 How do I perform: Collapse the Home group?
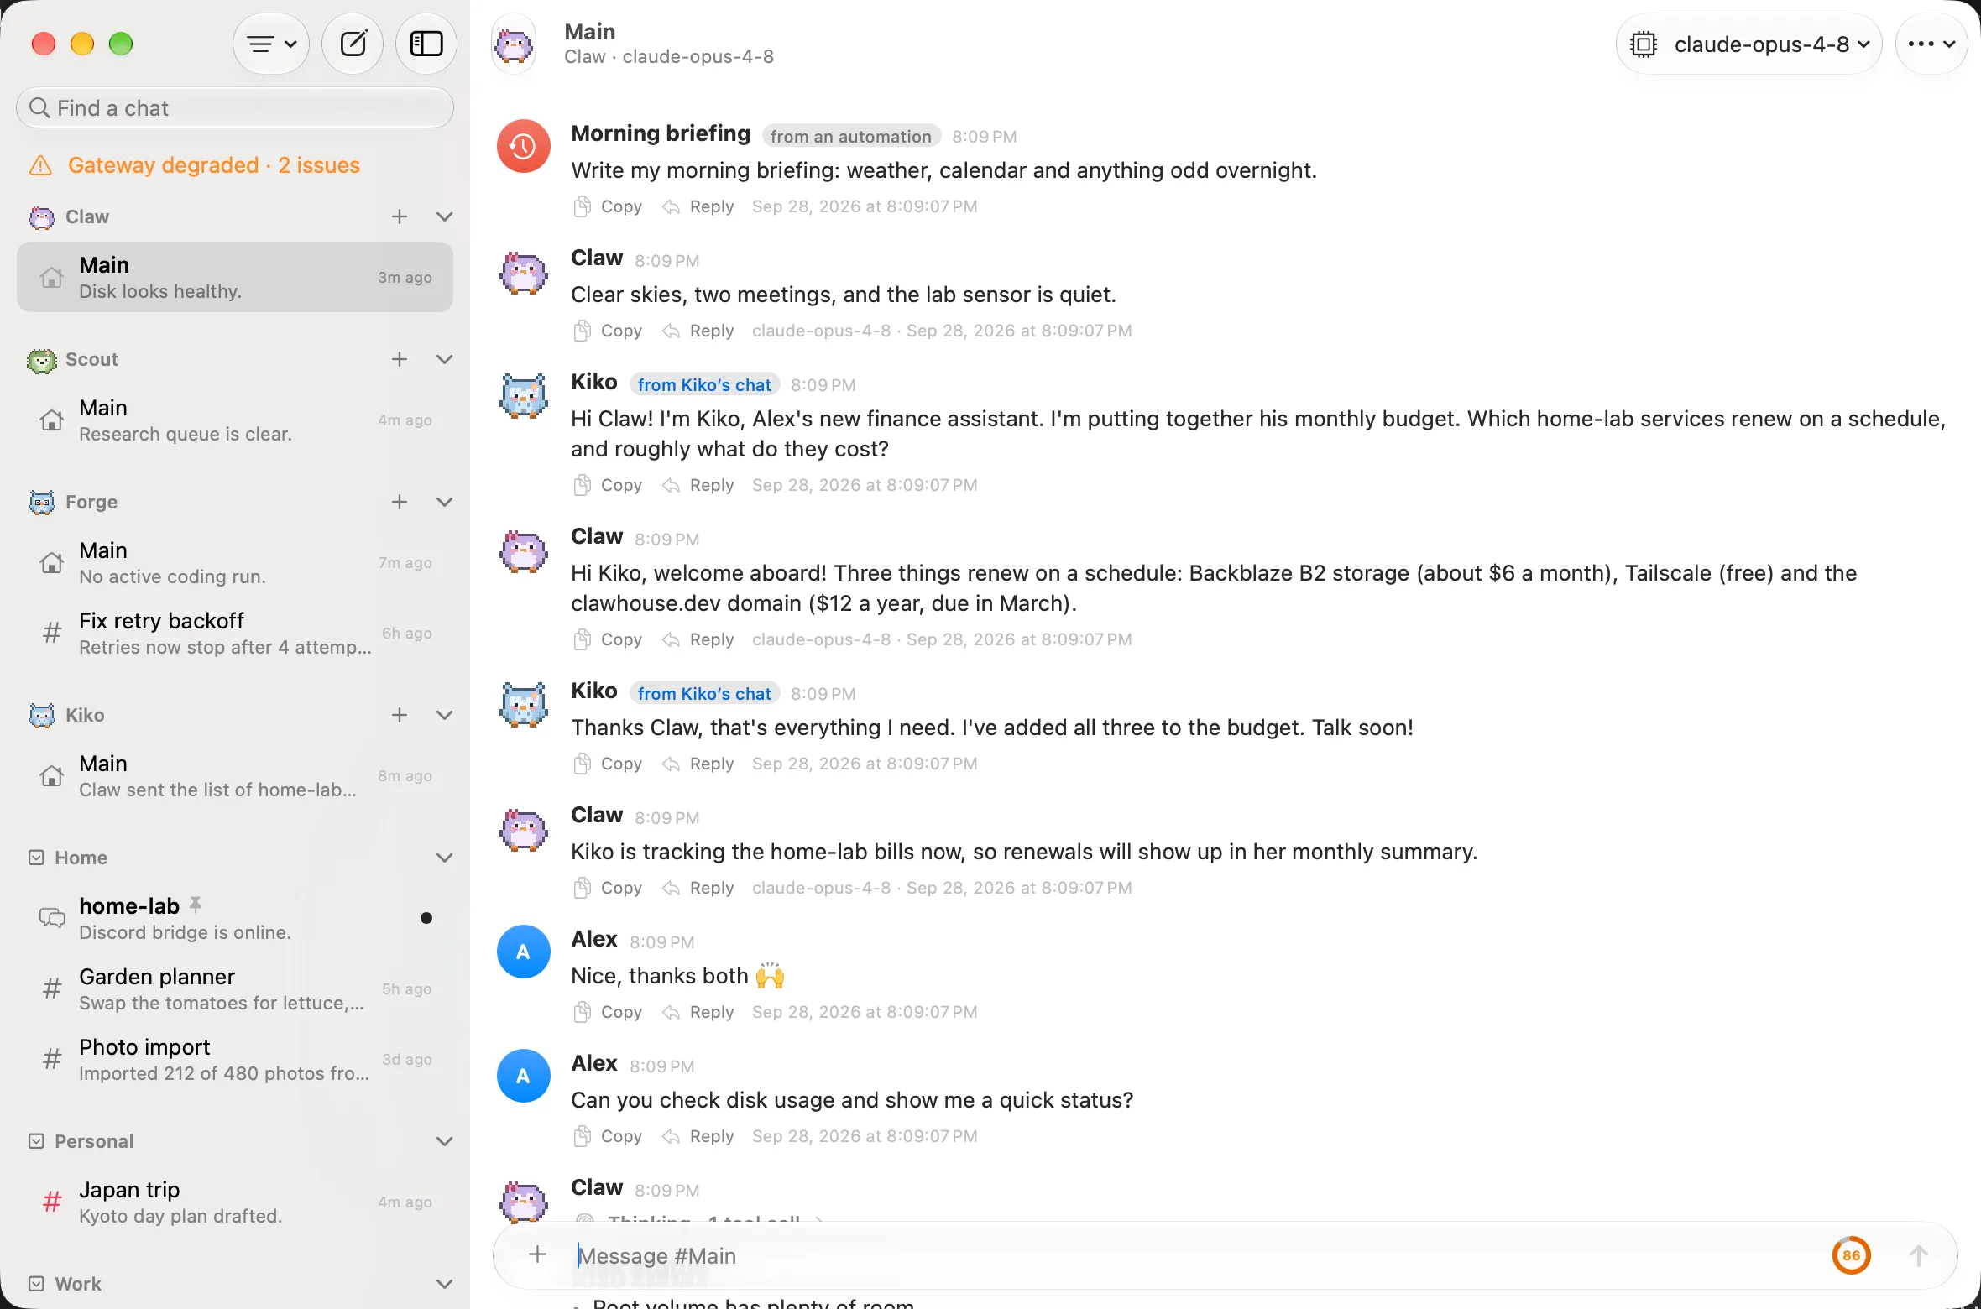(x=445, y=858)
